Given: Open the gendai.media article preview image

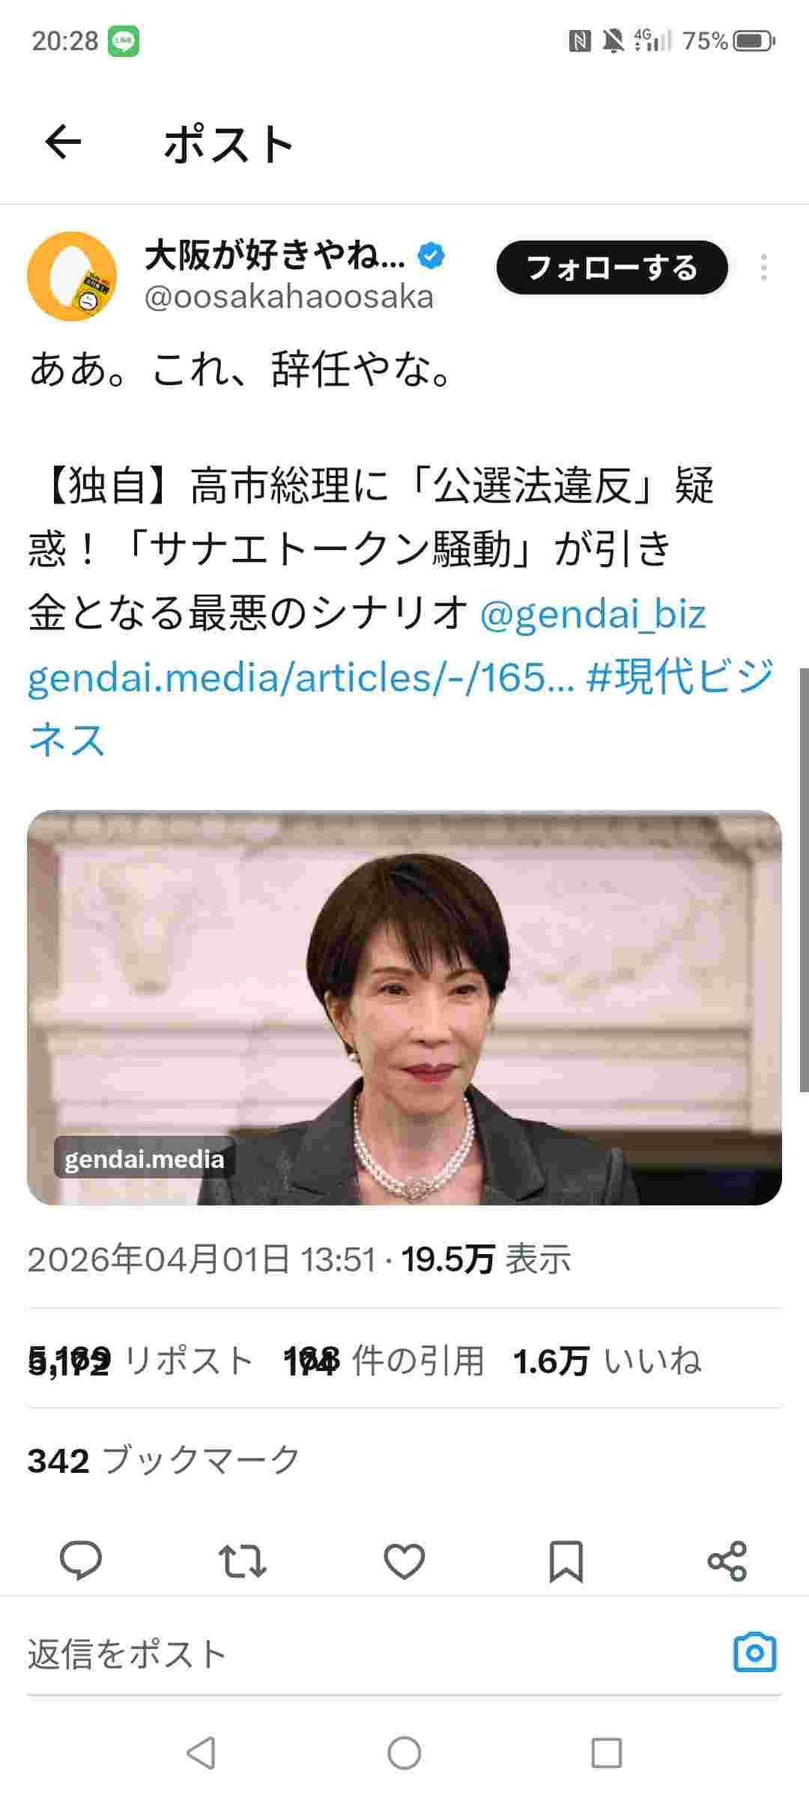Looking at the screenshot, I should pos(404,1007).
